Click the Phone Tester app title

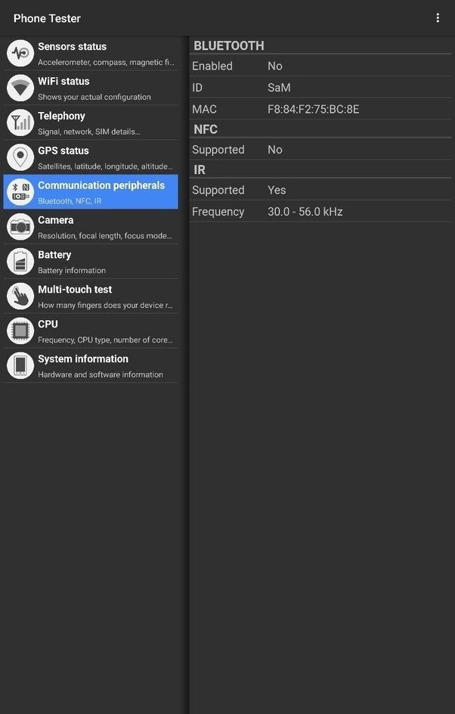coord(47,18)
